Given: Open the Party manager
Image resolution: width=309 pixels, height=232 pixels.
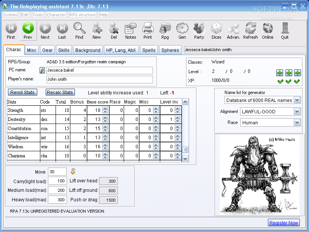Looking at the screenshot, I should click(x=199, y=31).
